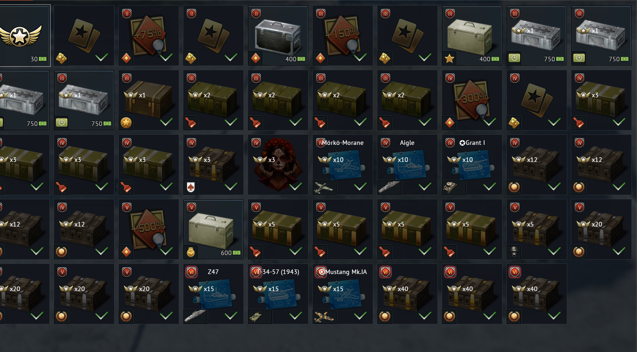Screen dimensions: 637x352
Task: Select the brown wooden chest x1 reward
Action: point(149,100)
